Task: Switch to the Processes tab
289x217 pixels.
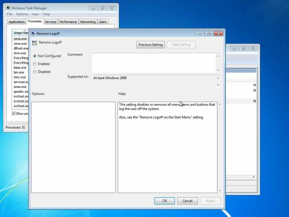Action: coord(35,21)
